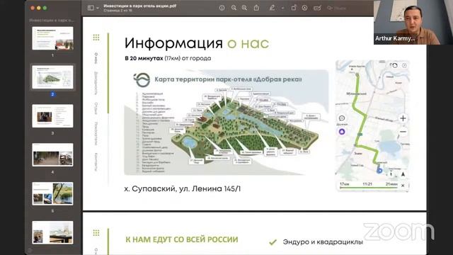This screenshot has width=453, height=255.
Task: Click the purple Alice assistant icon on map
Action: (x=342, y=132)
